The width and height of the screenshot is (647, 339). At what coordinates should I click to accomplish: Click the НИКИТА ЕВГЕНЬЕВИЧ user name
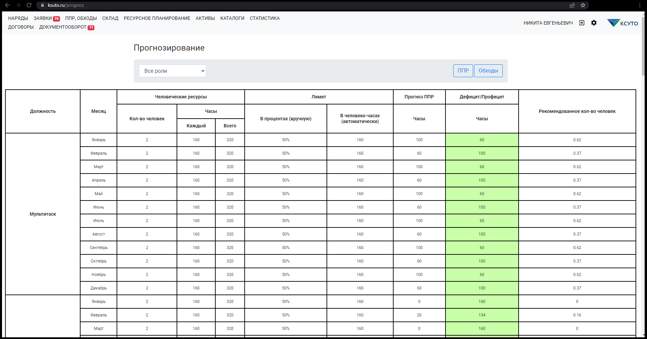click(548, 23)
